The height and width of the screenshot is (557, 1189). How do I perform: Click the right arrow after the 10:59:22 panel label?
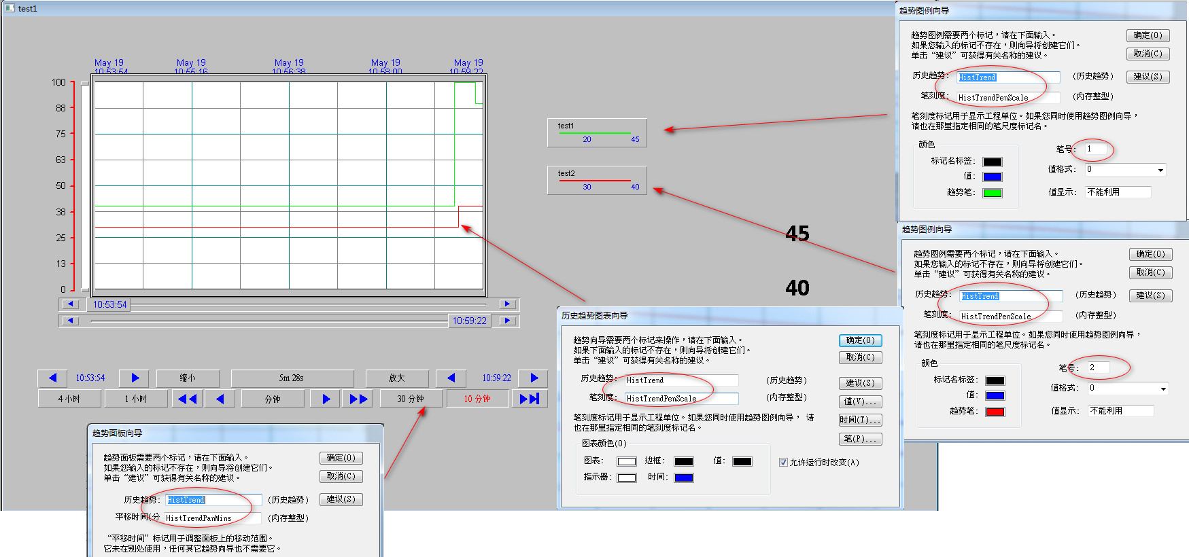tap(534, 378)
